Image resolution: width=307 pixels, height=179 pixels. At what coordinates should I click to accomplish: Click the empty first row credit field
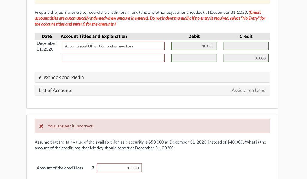coord(246,46)
